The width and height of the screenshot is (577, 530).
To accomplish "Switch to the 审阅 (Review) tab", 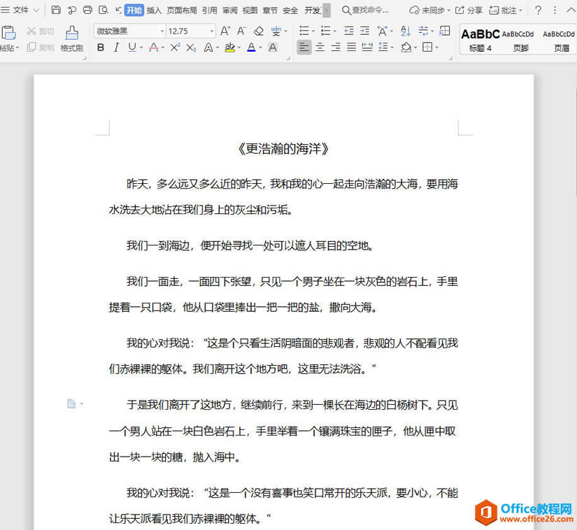I will click(230, 10).
